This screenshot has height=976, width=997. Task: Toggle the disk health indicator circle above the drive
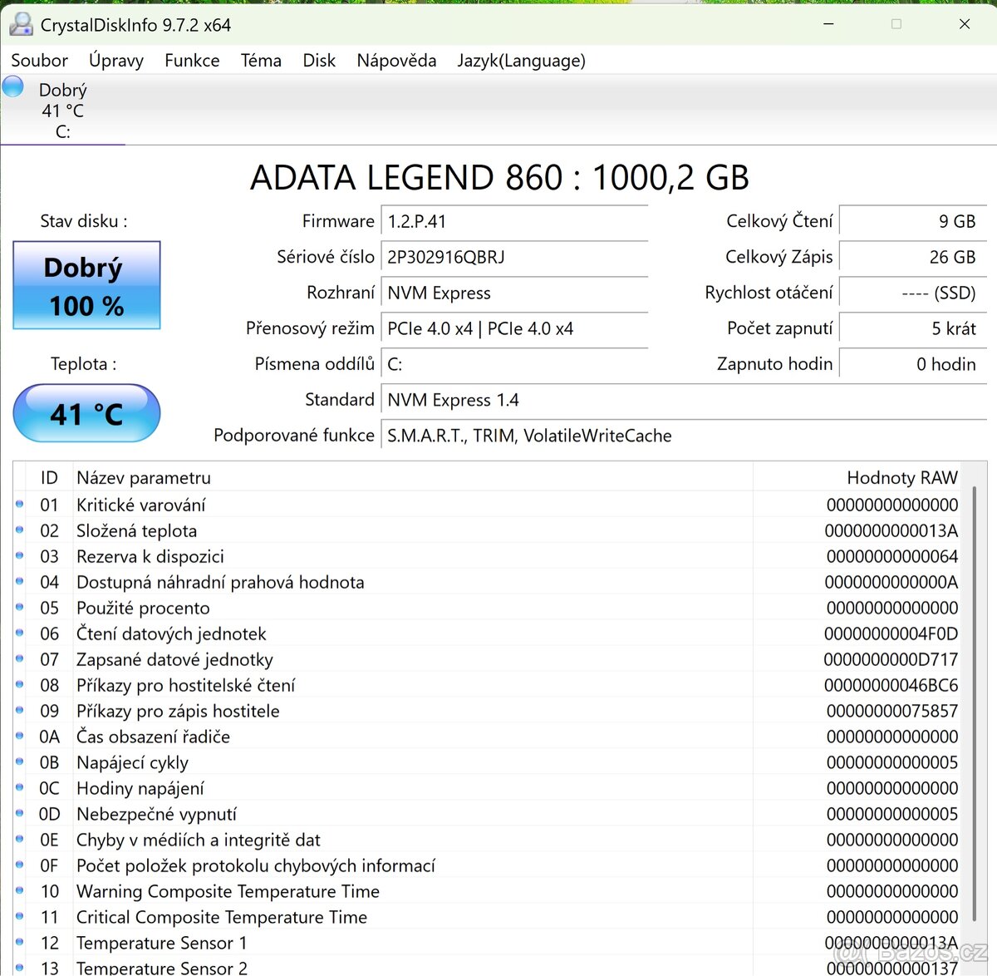click(x=12, y=86)
